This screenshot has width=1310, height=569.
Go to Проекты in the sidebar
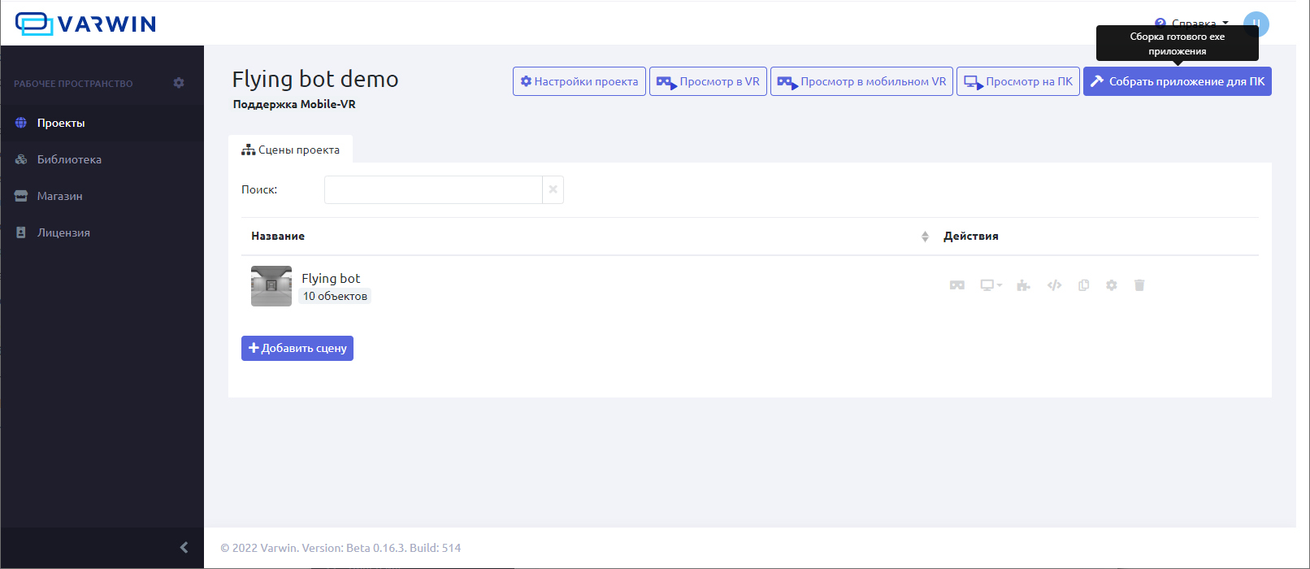pos(102,123)
